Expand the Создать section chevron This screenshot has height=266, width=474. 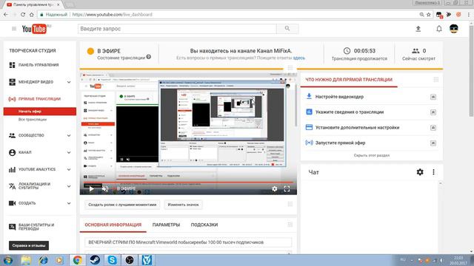point(69,203)
